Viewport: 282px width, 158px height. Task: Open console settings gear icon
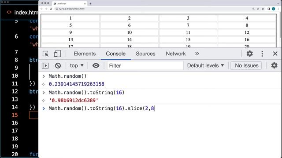click(274, 65)
